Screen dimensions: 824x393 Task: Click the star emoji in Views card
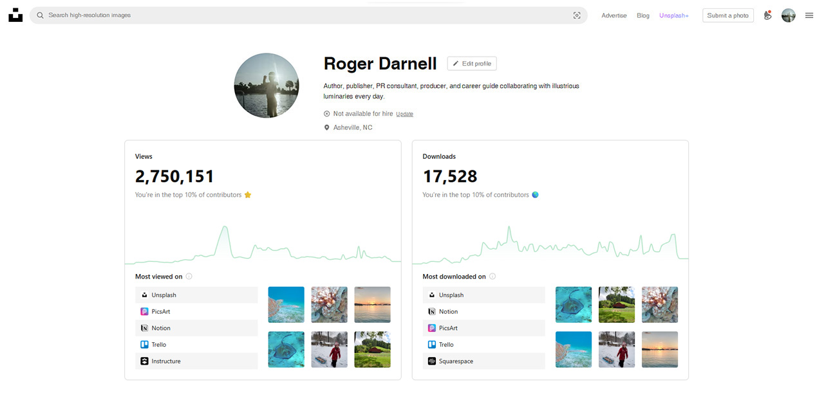(x=248, y=195)
